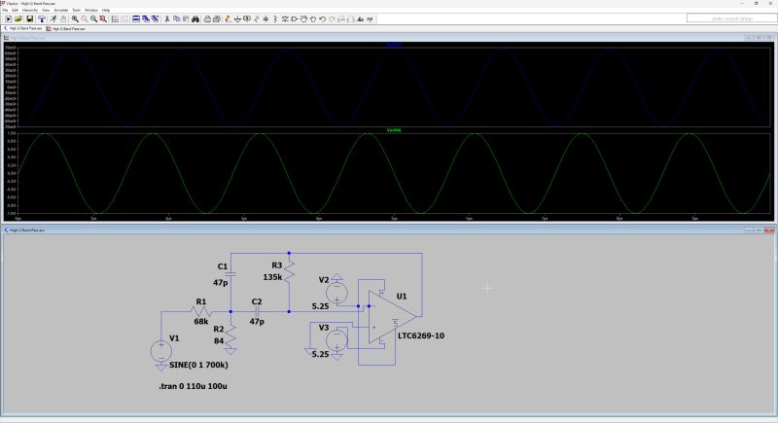Image resolution: width=778 pixels, height=423 pixels.
Task: Click the Close All Windows toolbar icon
Action: click(155, 18)
